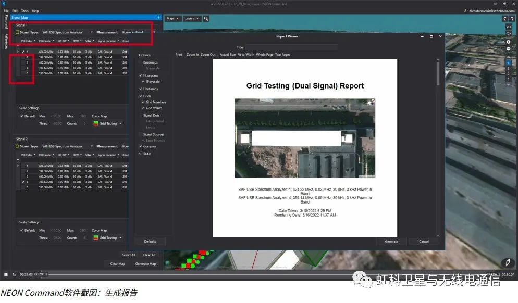Click the map search magnifier icon
The image size is (518, 303).
click(206, 18)
